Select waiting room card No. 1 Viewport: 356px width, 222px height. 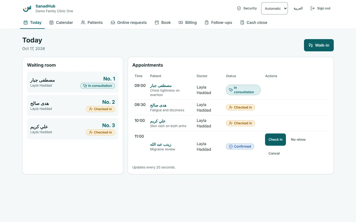(x=73, y=82)
